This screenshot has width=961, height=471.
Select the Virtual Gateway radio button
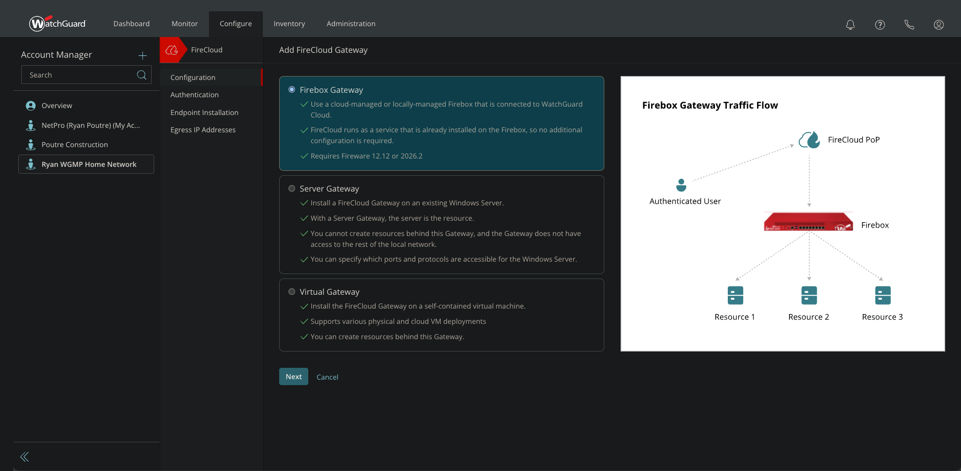click(292, 292)
